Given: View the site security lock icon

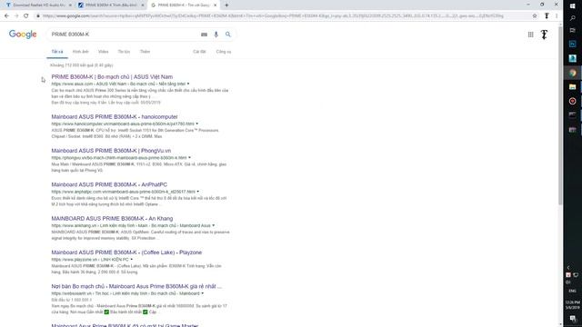Looking at the screenshot, I should (x=38, y=16).
